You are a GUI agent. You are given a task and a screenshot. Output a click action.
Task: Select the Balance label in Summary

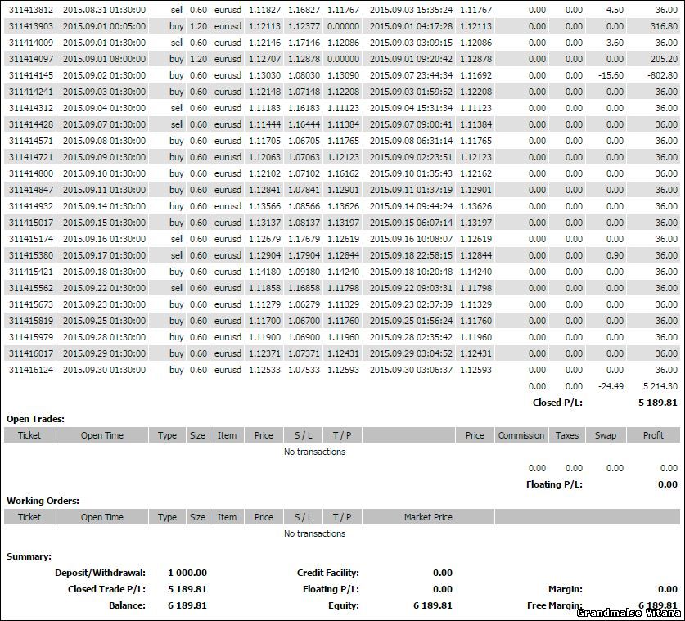click(127, 605)
